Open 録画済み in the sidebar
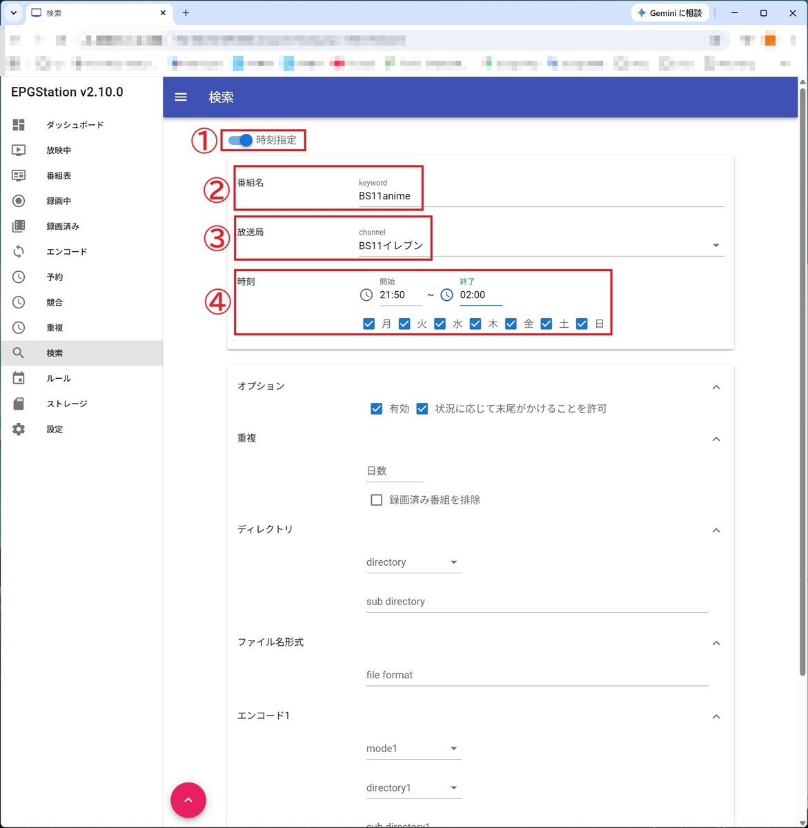Viewport: 808px width, 828px height. coord(81,226)
